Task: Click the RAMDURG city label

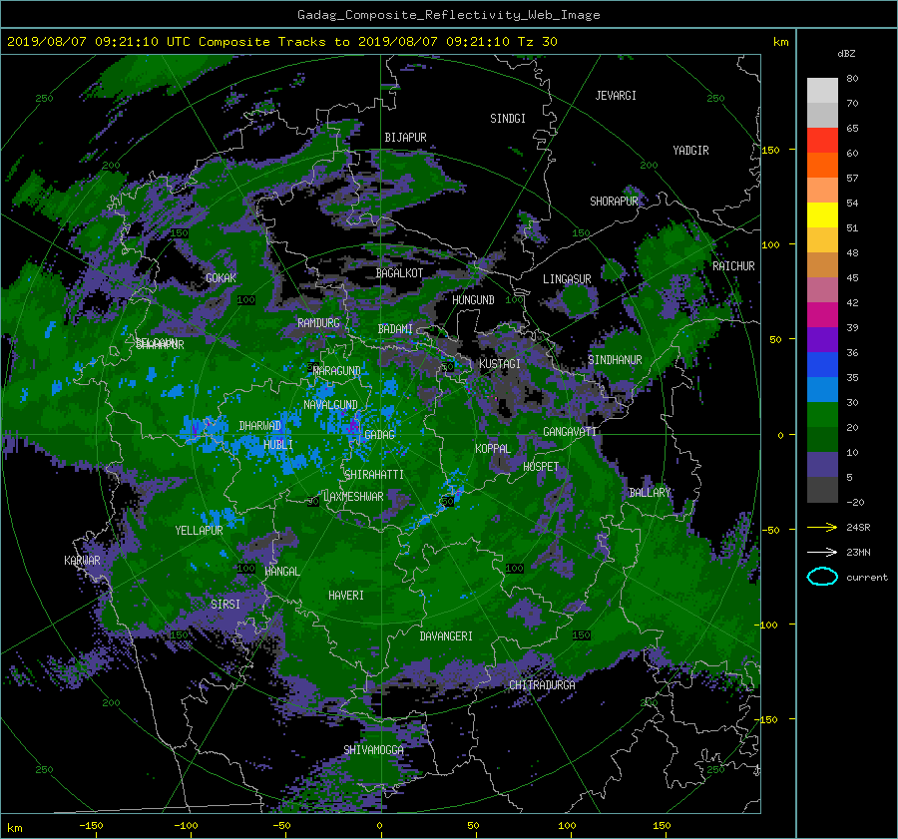Action: pos(318,323)
